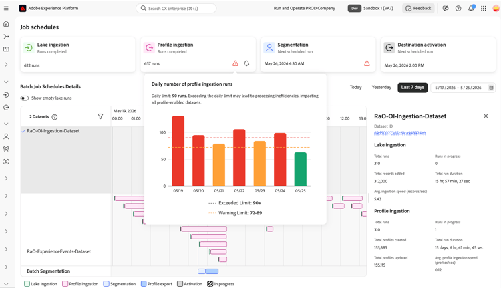Toggle In progress legend checkbox
The width and height of the screenshot is (501, 288).
[210, 284]
